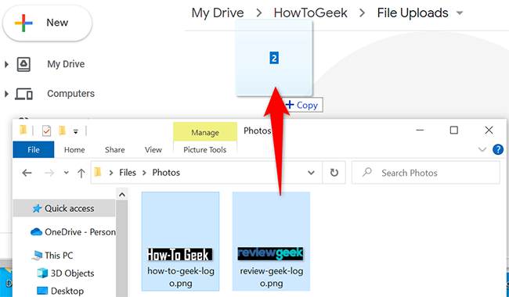Image resolution: width=509 pixels, height=297 pixels.
Task: Click the Properties checkmark quick access icon
Action: [x=46, y=131]
